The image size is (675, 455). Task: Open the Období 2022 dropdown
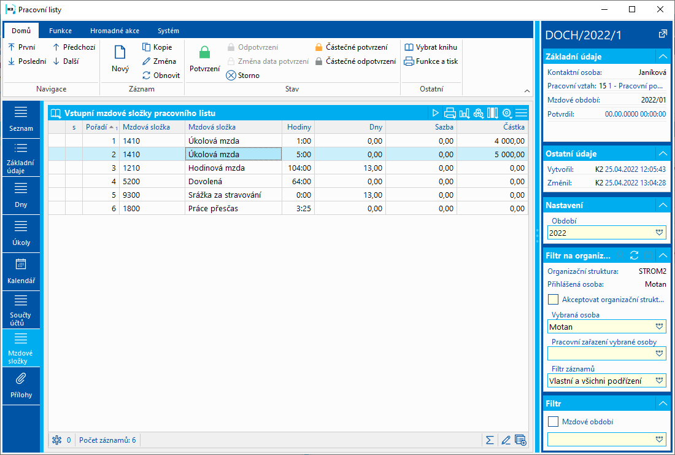click(660, 233)
